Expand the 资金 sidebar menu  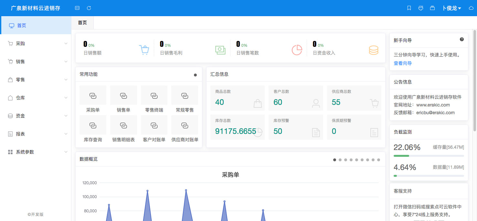36,116
